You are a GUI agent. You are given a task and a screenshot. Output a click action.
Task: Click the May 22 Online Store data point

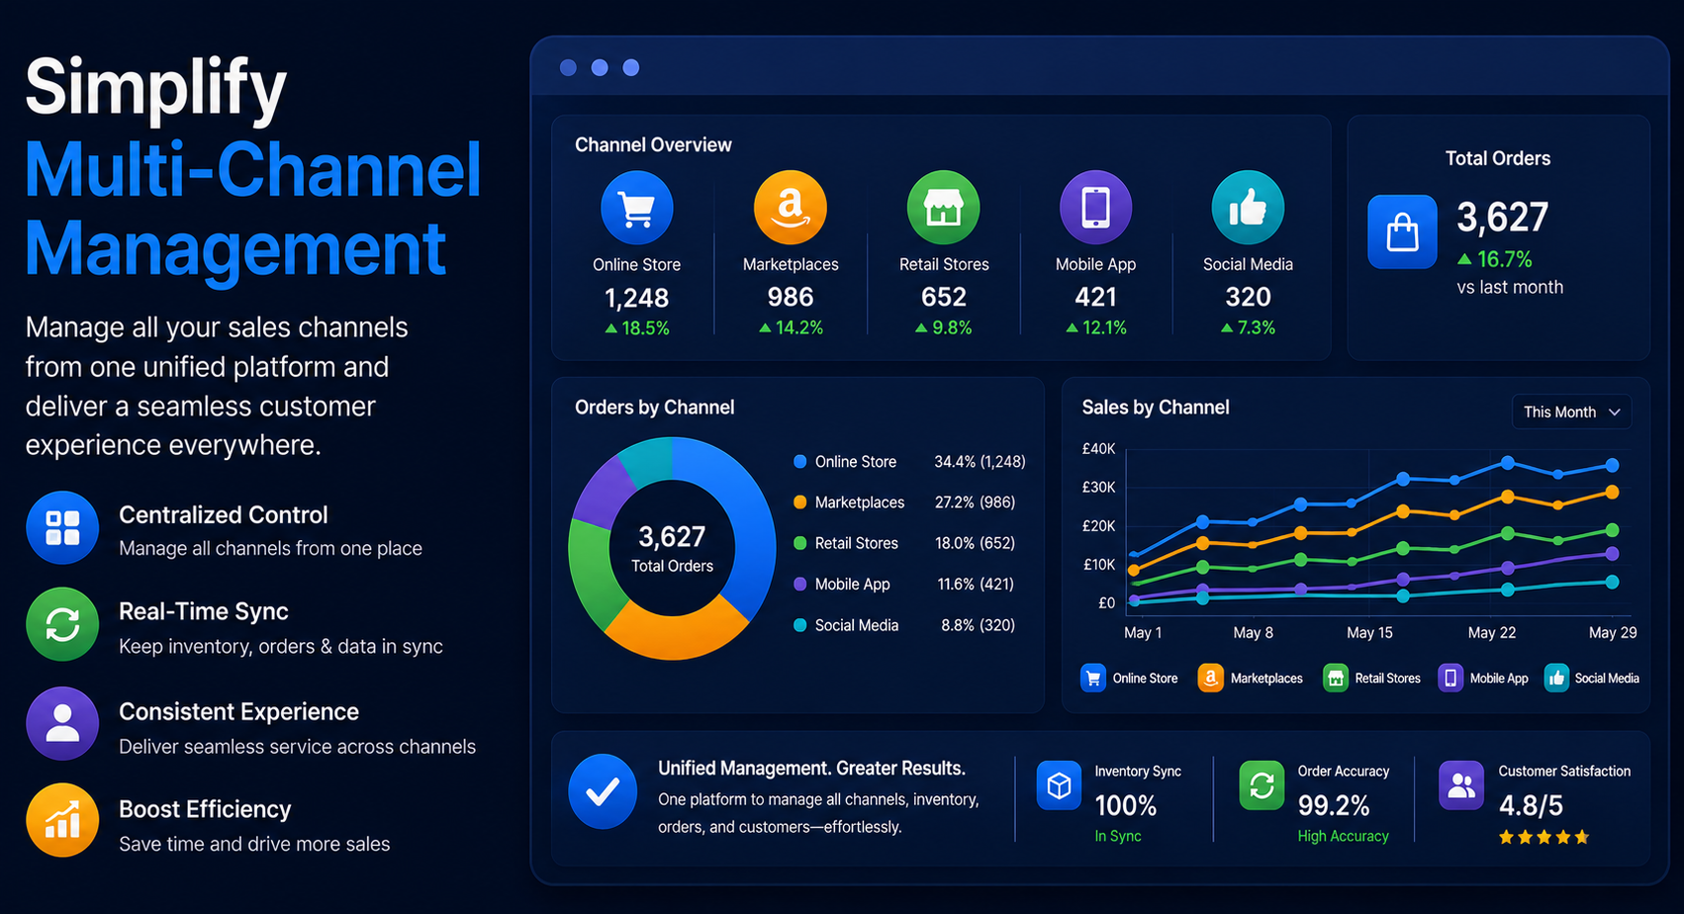pos(1508,463)
